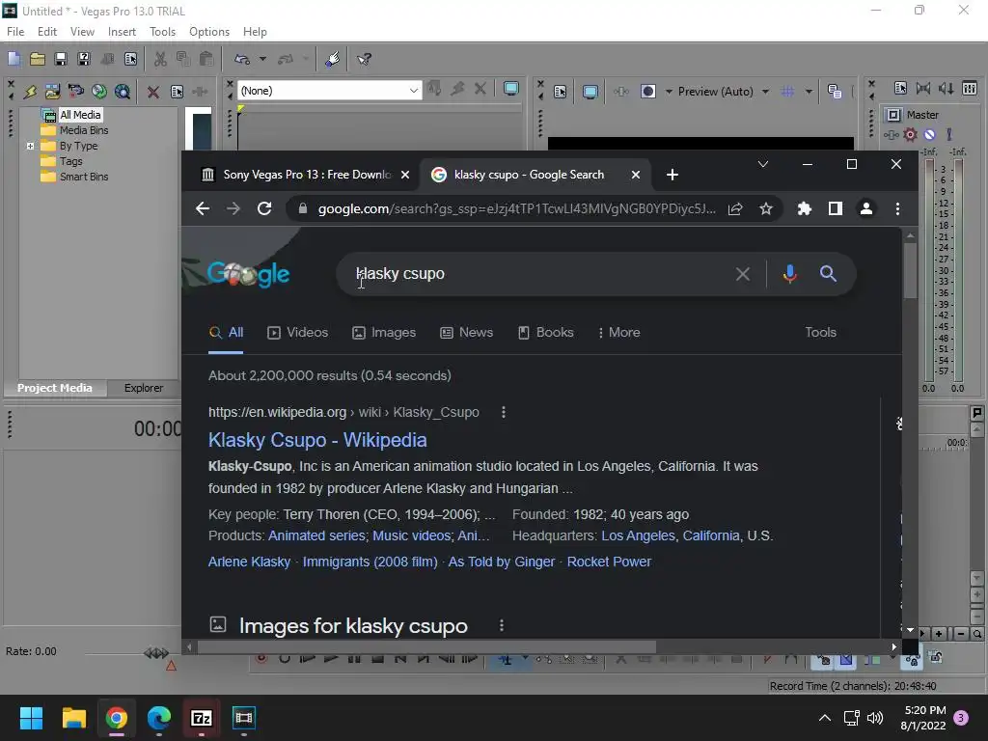Open the Split Screen View dropdown arrow

pos(669,92)
